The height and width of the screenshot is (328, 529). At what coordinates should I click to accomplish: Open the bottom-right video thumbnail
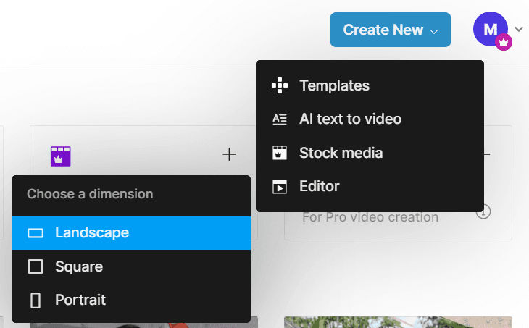point(397,322)
